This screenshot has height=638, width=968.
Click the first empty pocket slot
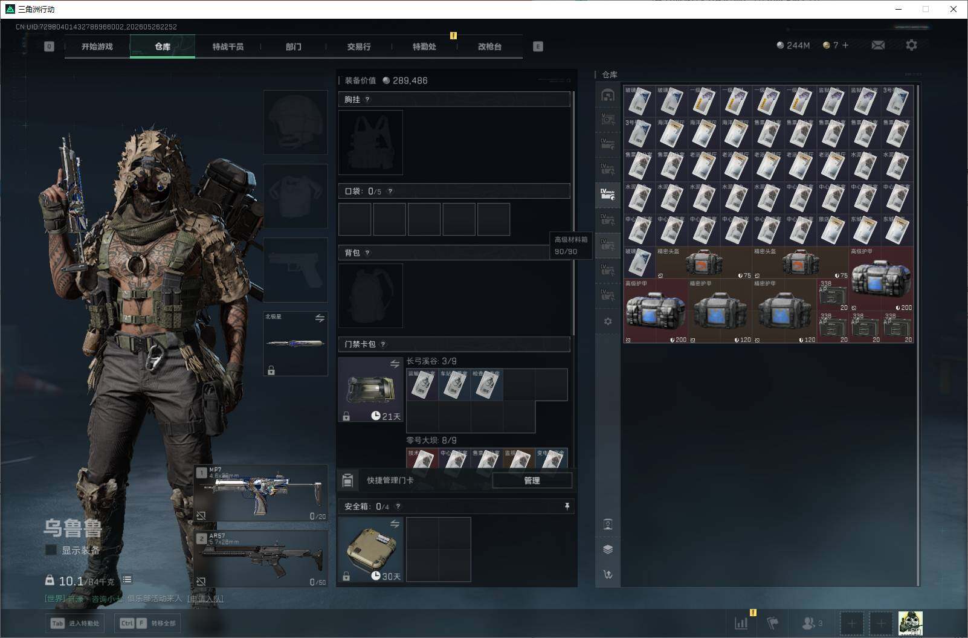coord(355,219)
